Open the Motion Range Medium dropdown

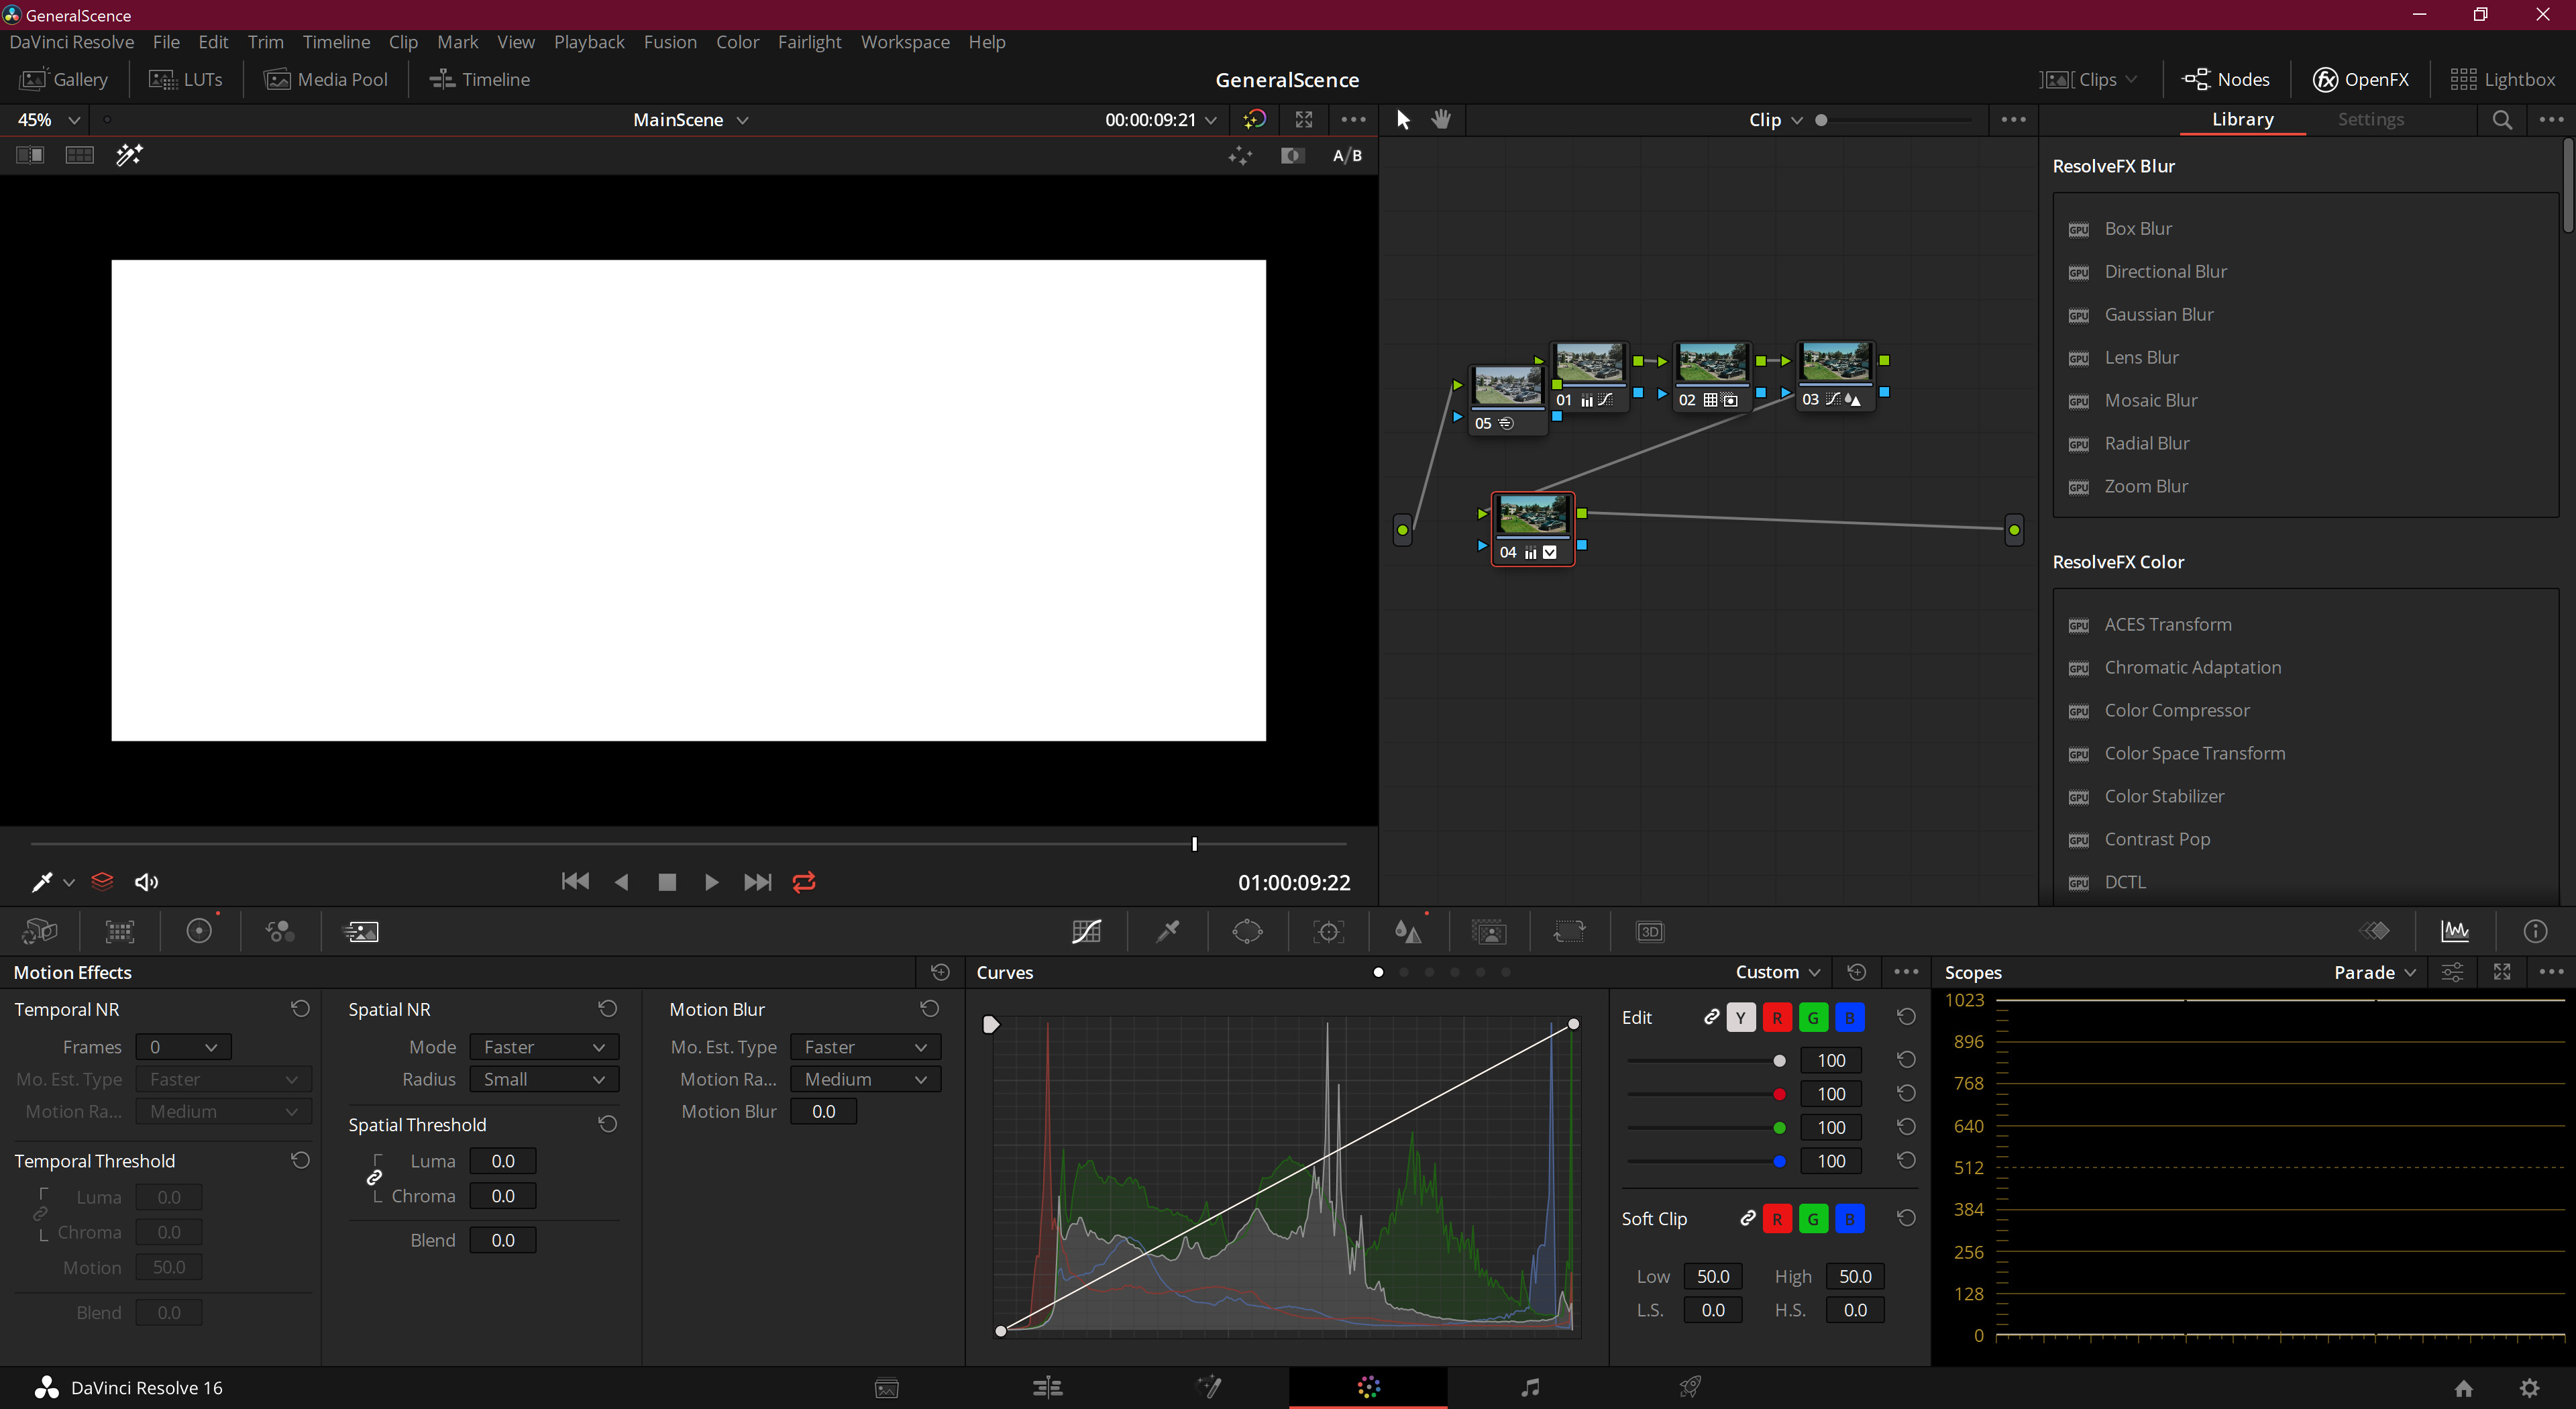click(x=865, y=1079)
